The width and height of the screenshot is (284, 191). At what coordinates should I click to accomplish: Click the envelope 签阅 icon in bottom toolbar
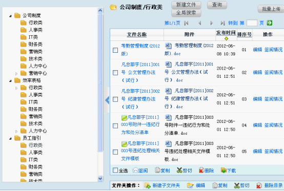[x=135, y=170]
